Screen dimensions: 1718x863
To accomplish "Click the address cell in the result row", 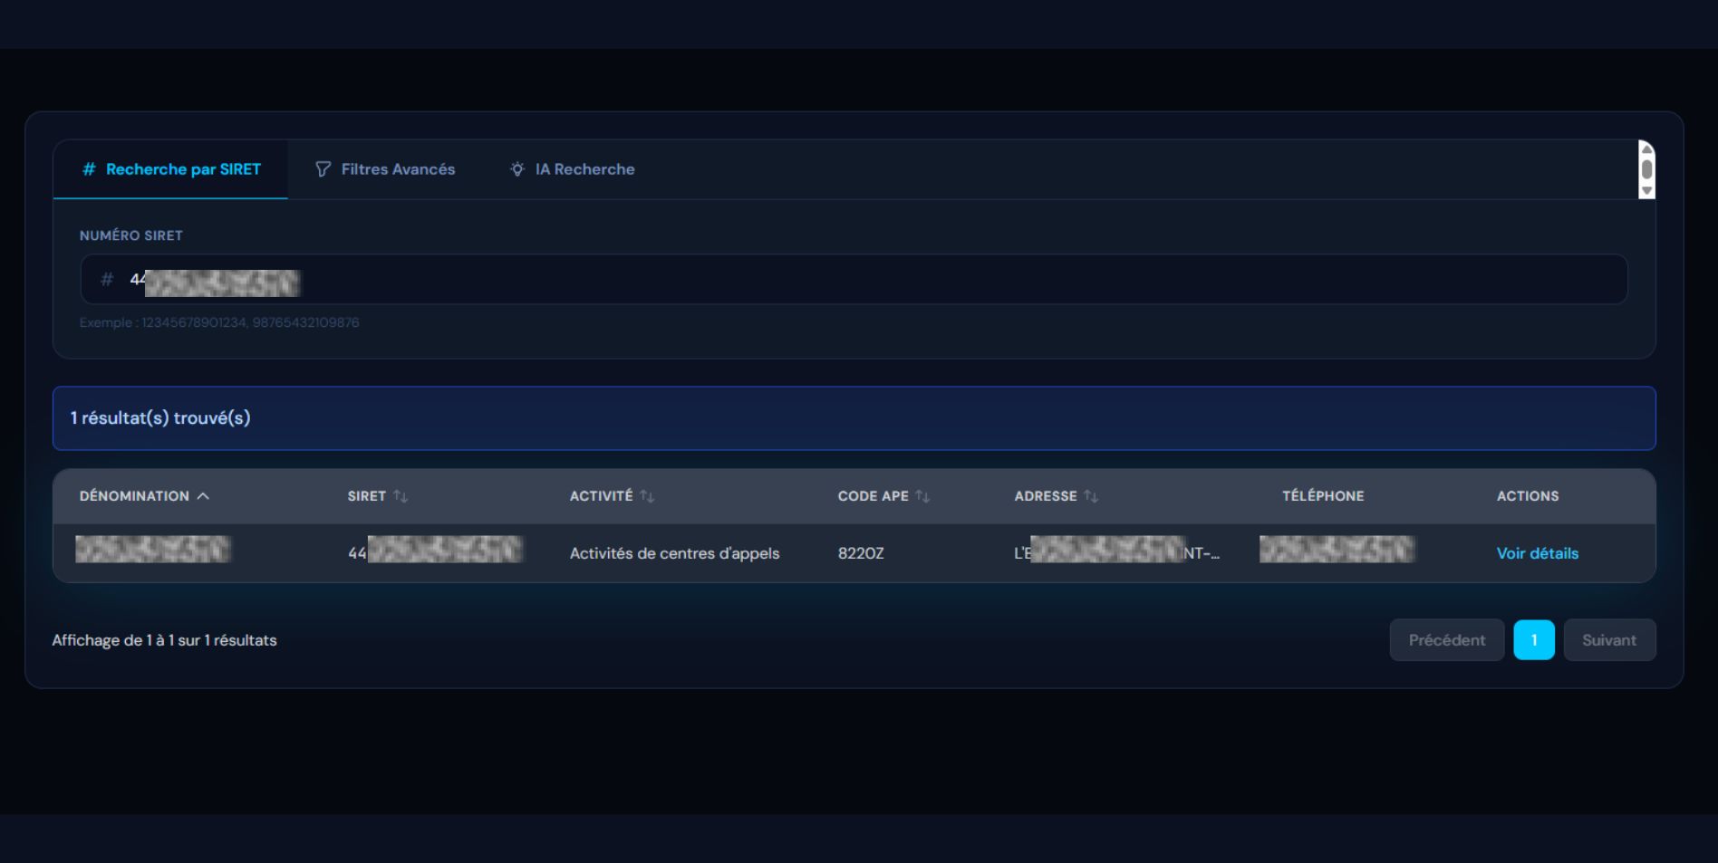I will pos(1116,551).
